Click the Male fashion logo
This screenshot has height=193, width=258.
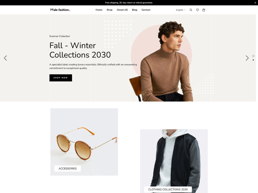[60, 10]
